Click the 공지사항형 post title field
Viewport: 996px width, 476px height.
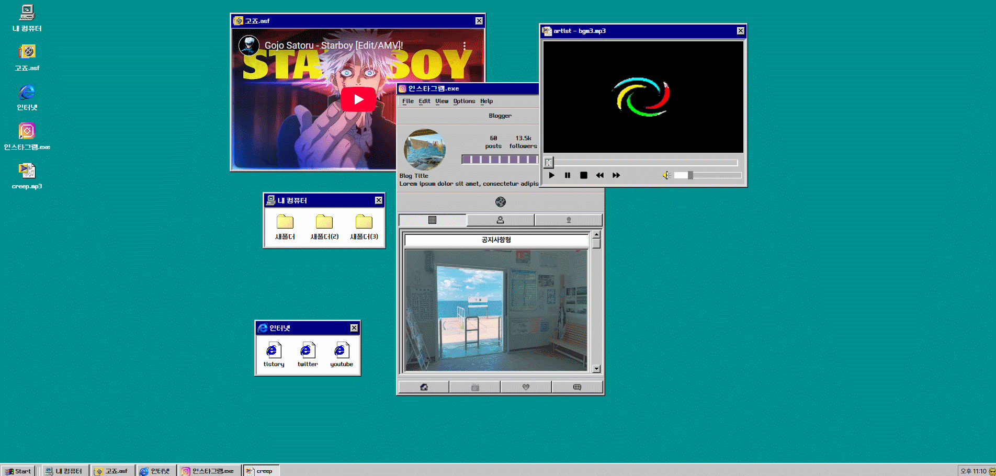pyautogui.click(x=496, y=240)
